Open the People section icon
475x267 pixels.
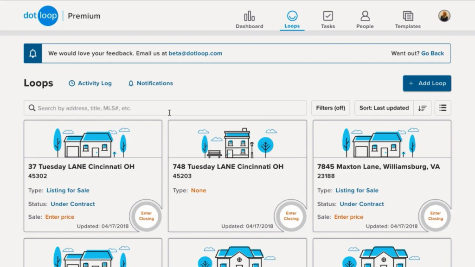point(365,16)
